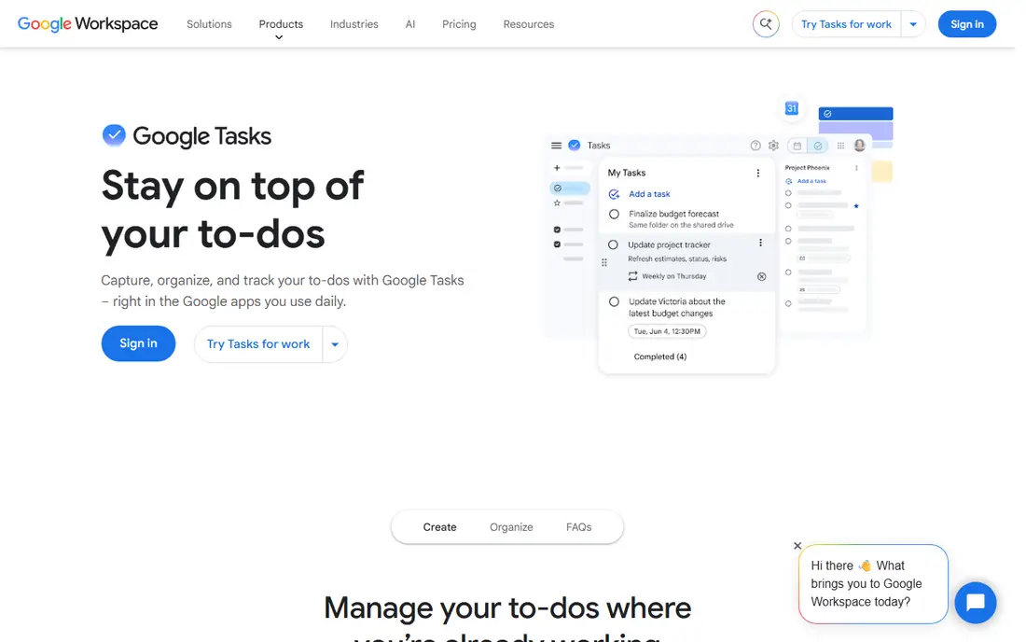Click the repeat icon by Weekly on Thursday

632,276
